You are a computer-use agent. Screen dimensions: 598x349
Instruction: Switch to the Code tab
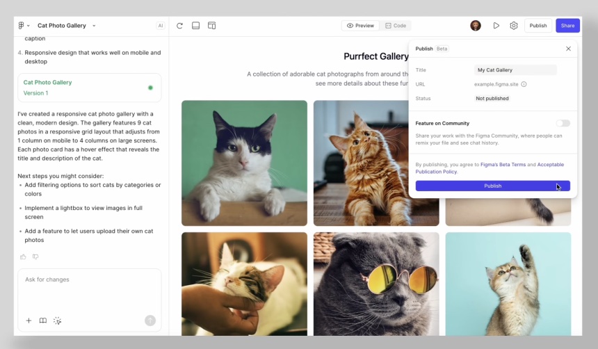click(x=396, y=26)
